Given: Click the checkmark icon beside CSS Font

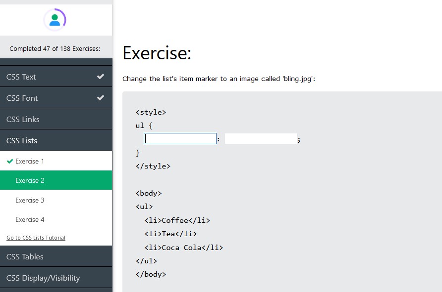Looking at the screenshot, I should click(101, 98).
